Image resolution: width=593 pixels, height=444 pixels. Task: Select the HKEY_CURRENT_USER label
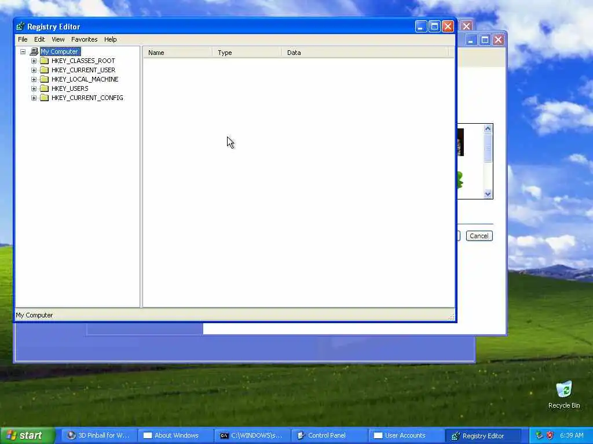point(83,70)
